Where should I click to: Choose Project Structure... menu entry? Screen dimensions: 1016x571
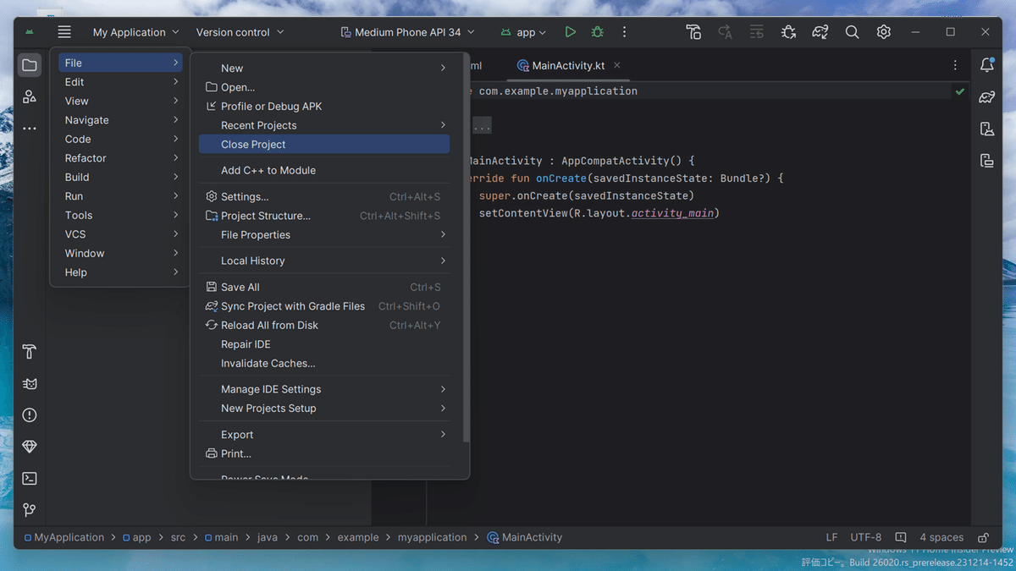pos(324,216)
